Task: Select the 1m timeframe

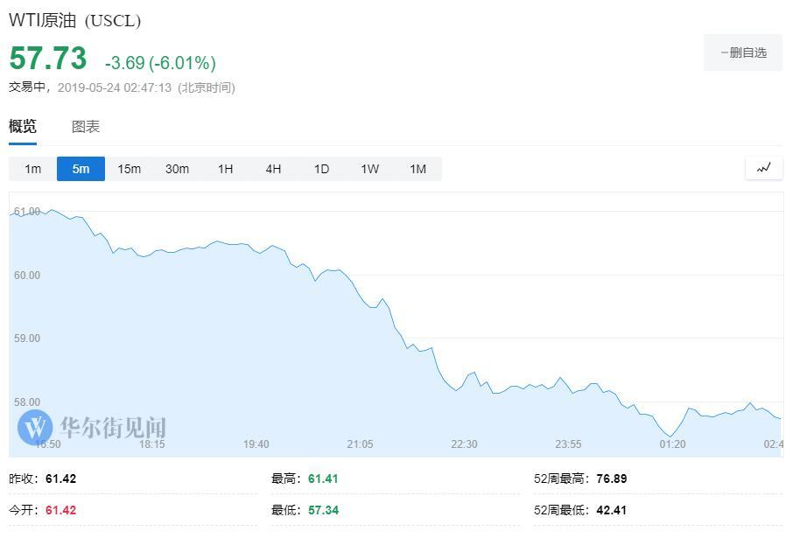Action: pos(32,169)
